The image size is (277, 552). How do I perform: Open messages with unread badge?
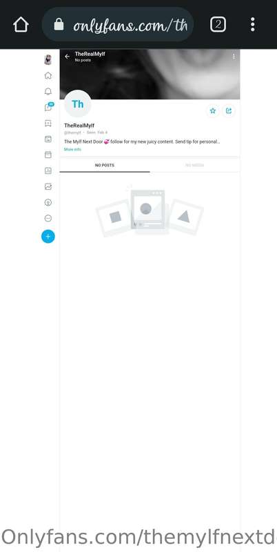49,107
